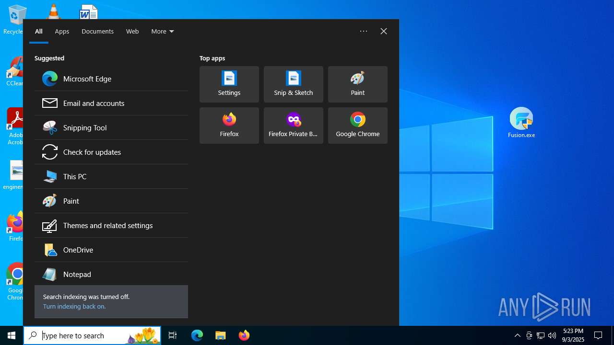Image resolution: width=614 pixels, height=345 pixels.
Task: Launch Snipping Tool from suggestions
Action: tap(111, 127)
